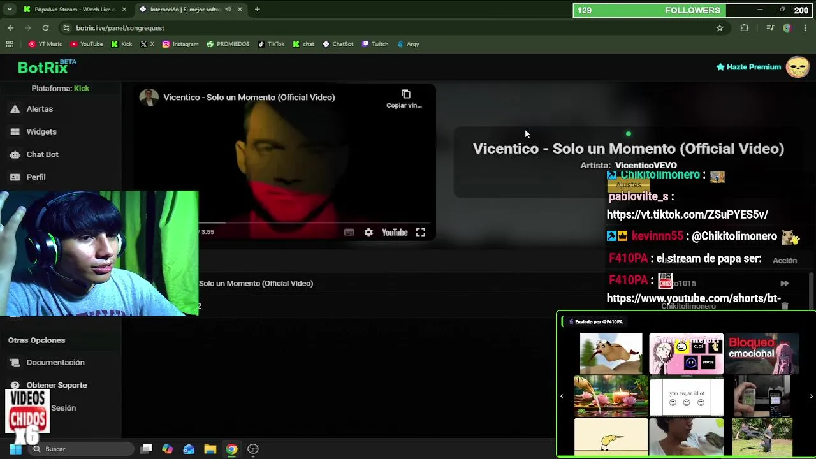Delete queued song with trash icon
This screenshot has width=816, height=459.
click(785, 306)
